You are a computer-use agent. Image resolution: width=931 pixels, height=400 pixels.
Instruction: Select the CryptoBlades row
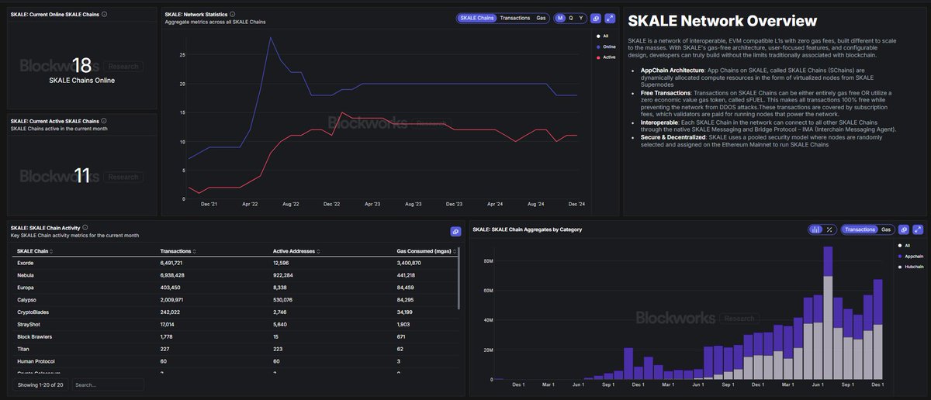(236, 312)
